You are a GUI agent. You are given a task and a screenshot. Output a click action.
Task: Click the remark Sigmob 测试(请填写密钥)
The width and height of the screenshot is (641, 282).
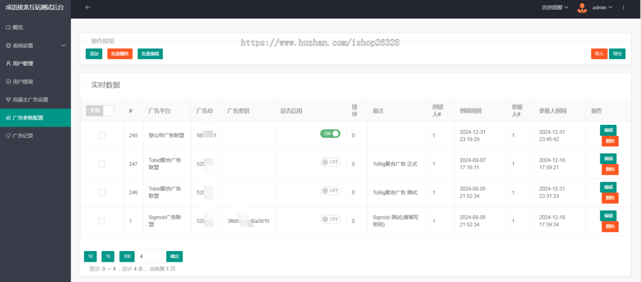tap(395, 221)
